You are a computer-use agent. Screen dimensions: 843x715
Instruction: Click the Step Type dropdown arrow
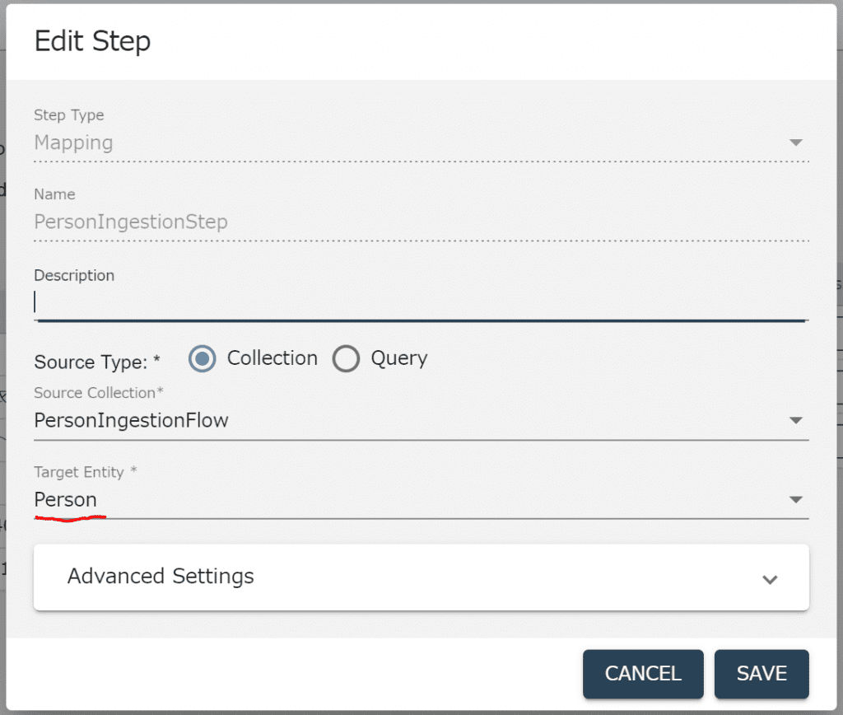(x=795, y=143)
